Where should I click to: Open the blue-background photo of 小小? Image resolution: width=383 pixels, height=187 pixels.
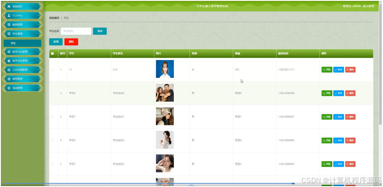[165, 69]
